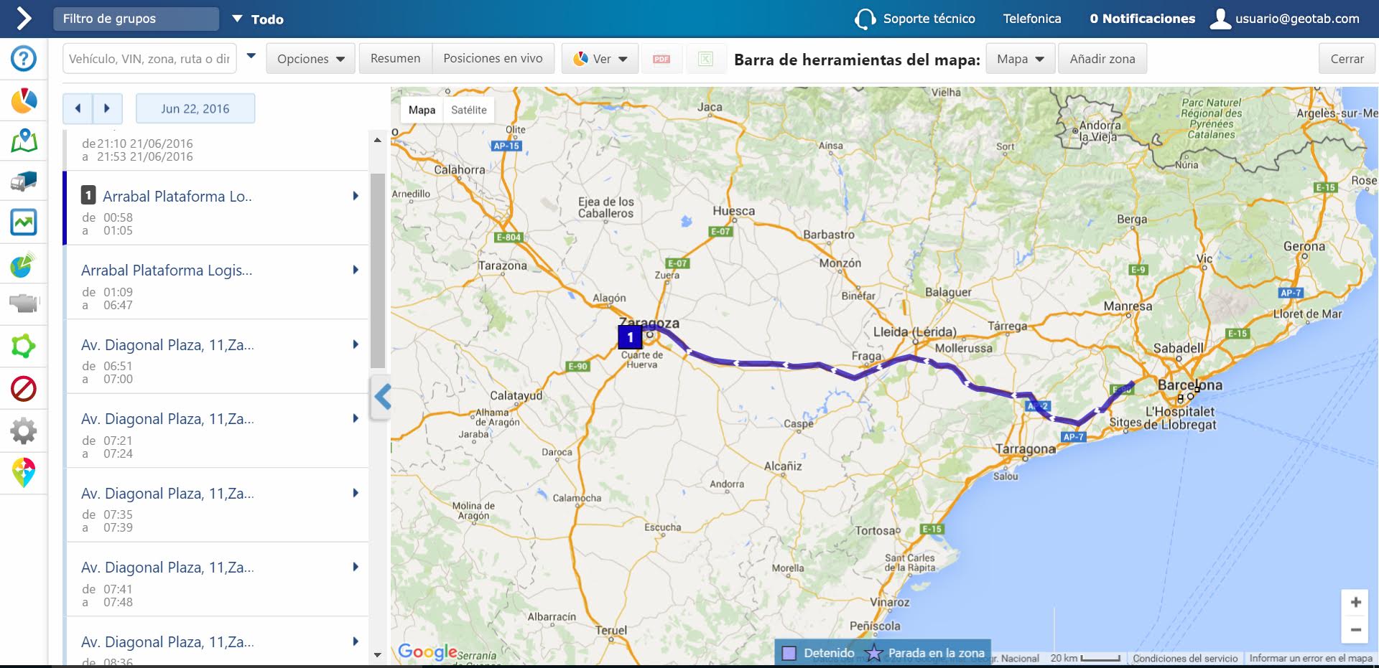This screenshot has width=1379, height=668.
Task: Select Arrabal Plataforma Logis... trip title
Action: [x=167, y=271]
